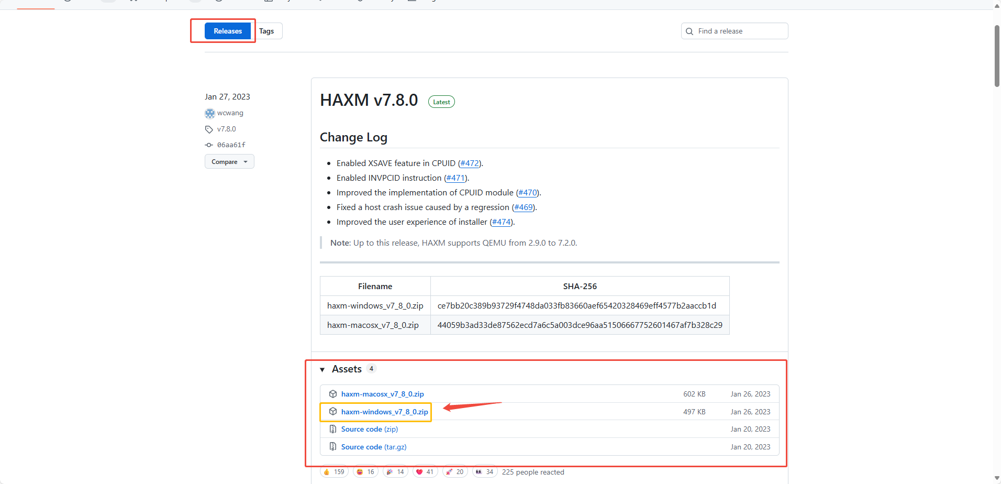Click the scrollbar down arrow
Image resolution: width=1001 pixels, height=484 pixels.
pyautogui.click(x=997, y=478)
